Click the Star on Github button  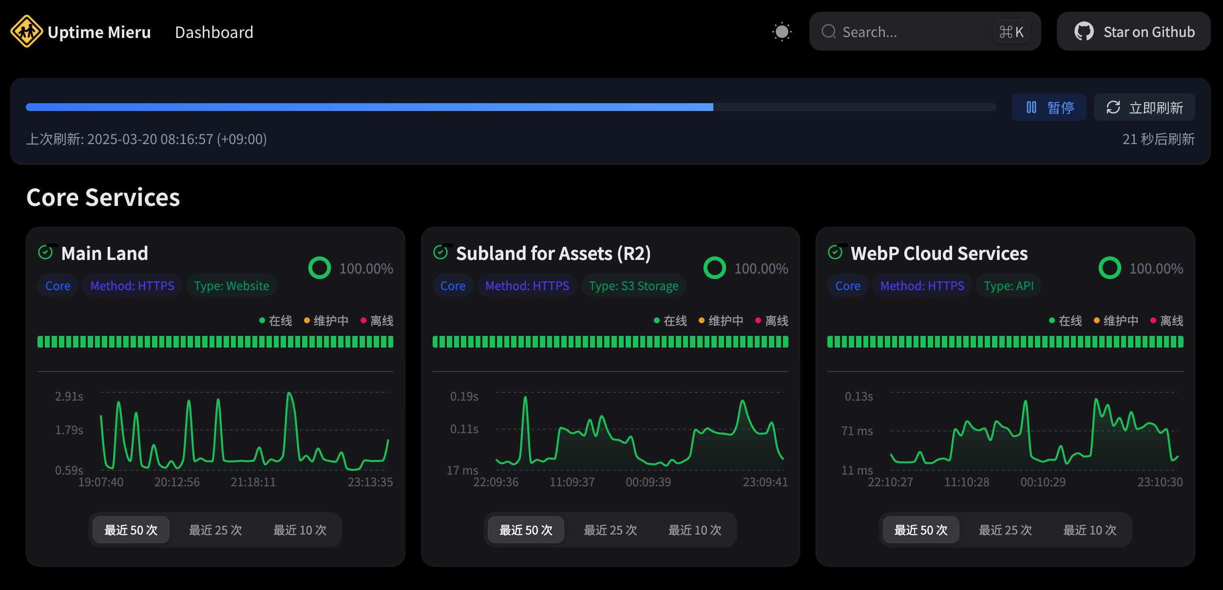[x=1133, y=32]
